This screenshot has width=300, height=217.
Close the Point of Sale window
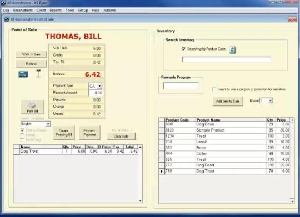click(292, 19)
